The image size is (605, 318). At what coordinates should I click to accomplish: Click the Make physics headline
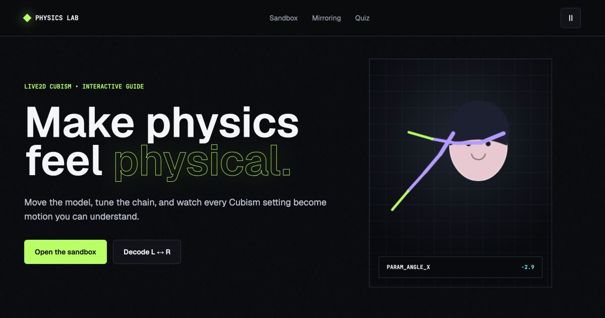[162, 123]
